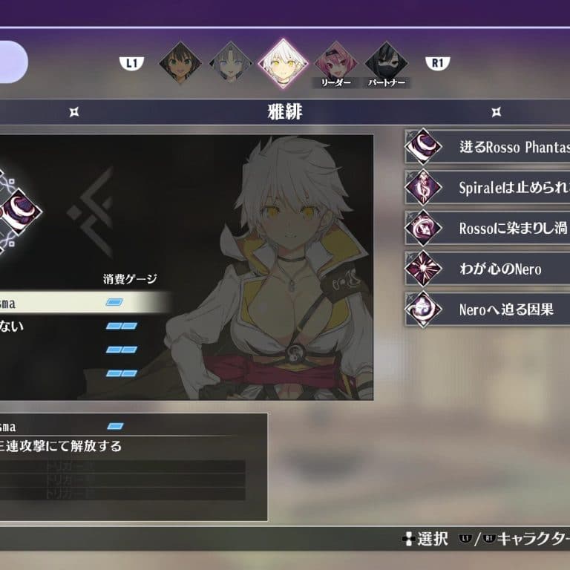Open the Neroへ迫る因果 skill entry
Image resolution: width=570 pixels, height=570 pixels.
point(488,309)
